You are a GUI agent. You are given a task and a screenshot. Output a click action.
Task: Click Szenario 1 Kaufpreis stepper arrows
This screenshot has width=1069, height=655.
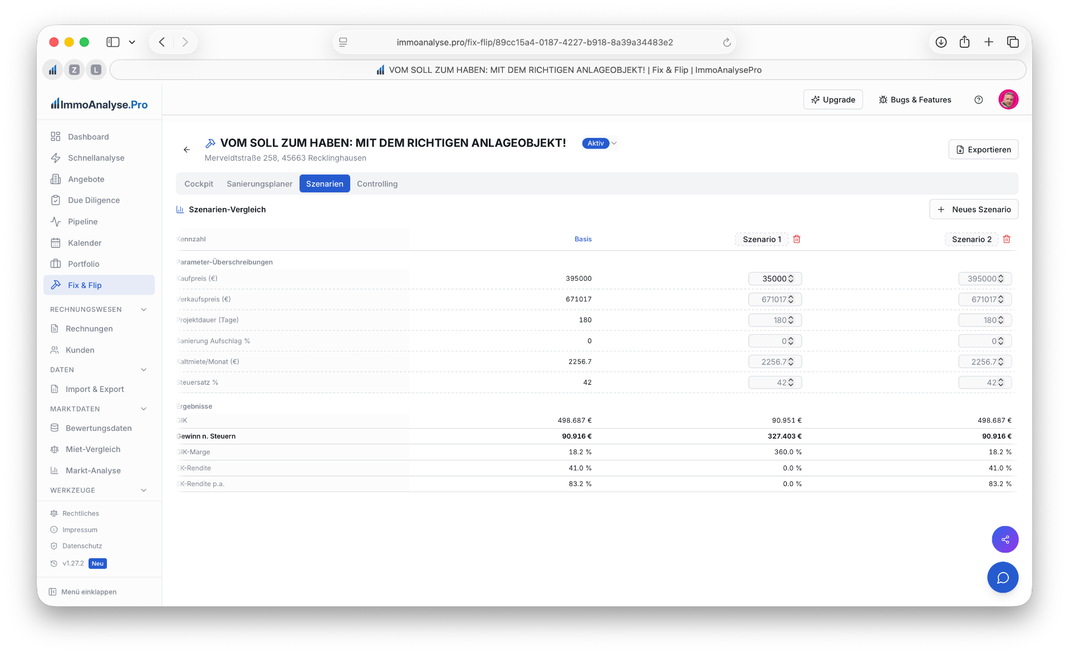point(791,279)
